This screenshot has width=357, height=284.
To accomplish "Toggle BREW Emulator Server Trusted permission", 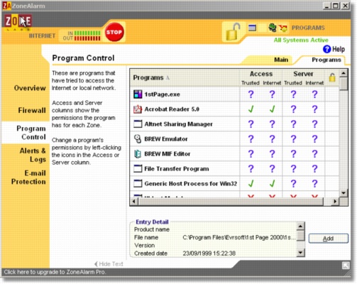I will point(293,139).
